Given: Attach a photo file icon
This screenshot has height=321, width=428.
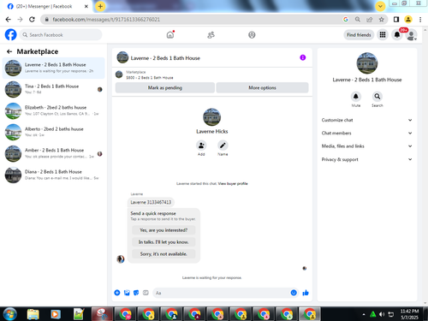Looking at the screenshot, I should 127,293.
